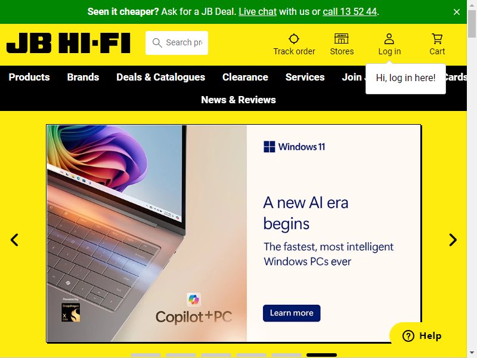
Task: Open Track order crosshair icon
Action: [294, 39]
